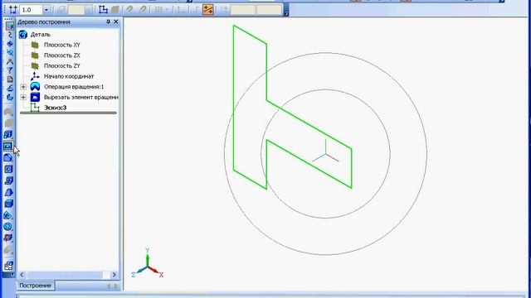Click the tree panel right scroll arrow
The height and width of the screenshot is (298, 531).
coord(114,275)
